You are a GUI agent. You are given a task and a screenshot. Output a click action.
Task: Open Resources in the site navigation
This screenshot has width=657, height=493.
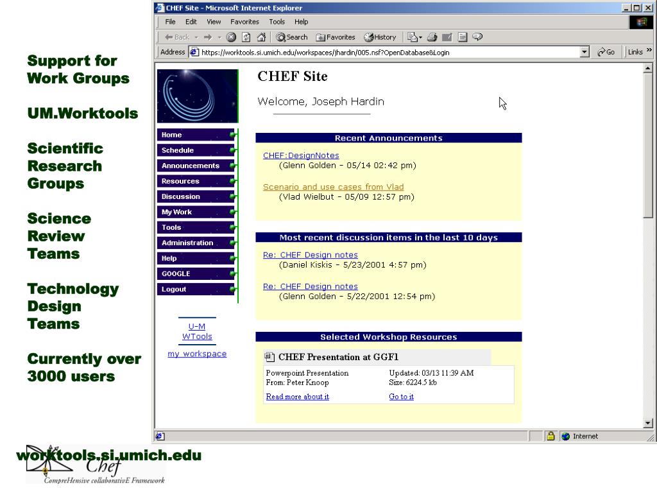click(x=196, y=182)
